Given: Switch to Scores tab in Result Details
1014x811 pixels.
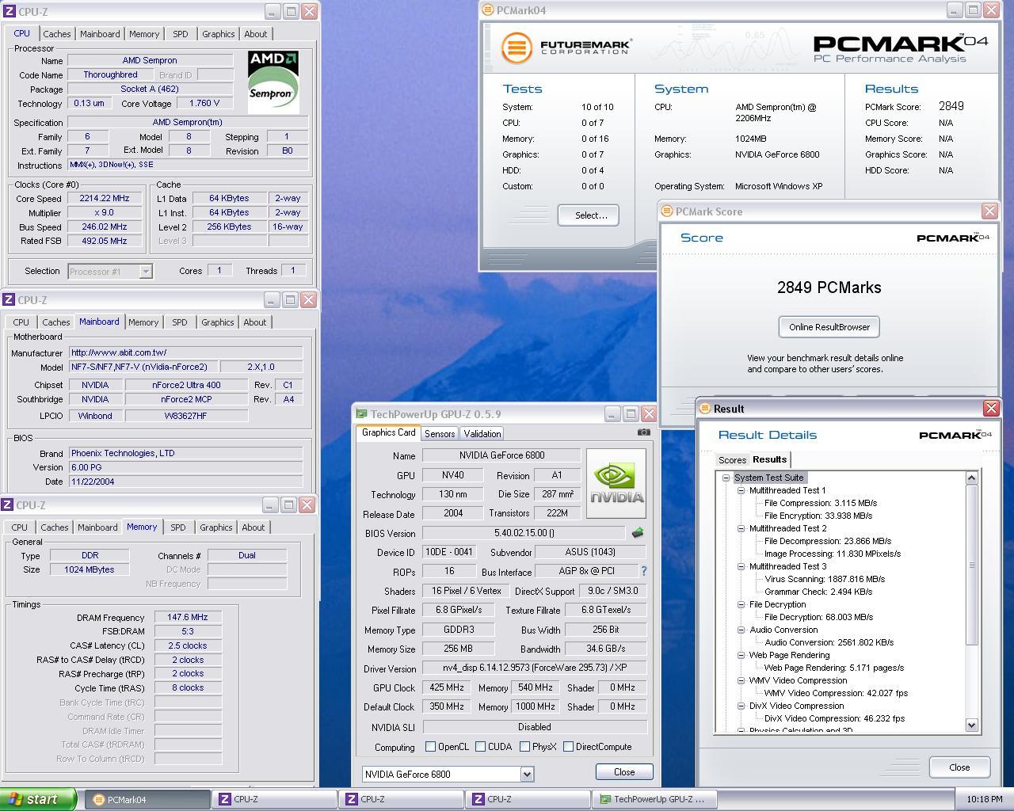Looking at the screenshot, I should coord(732,460).
